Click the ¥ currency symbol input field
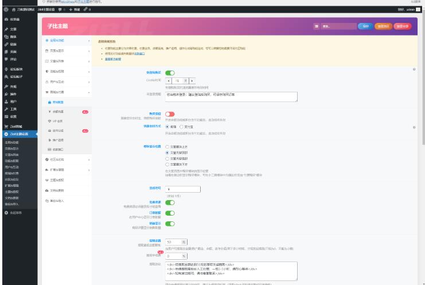Screen dimensions: 425x285 [x=182, y=189]
